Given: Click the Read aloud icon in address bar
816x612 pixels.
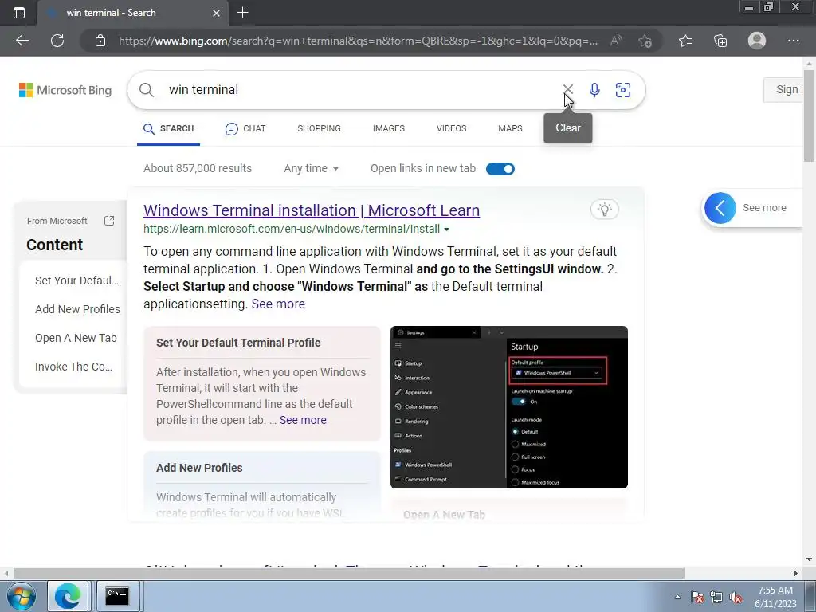Looking at the screenshot, I should (616, 41).
